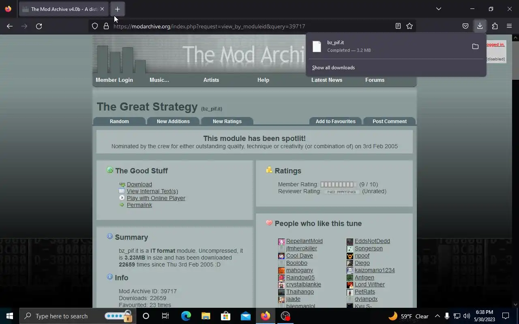Screen dimensions: 519x324
Task: Click the Firefox View icon
Action: [8, 9]
